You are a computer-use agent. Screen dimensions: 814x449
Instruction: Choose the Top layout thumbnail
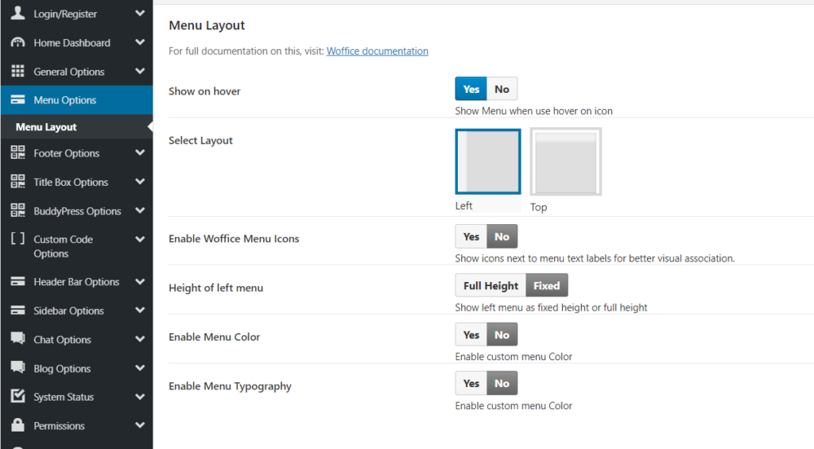point(566,162)
